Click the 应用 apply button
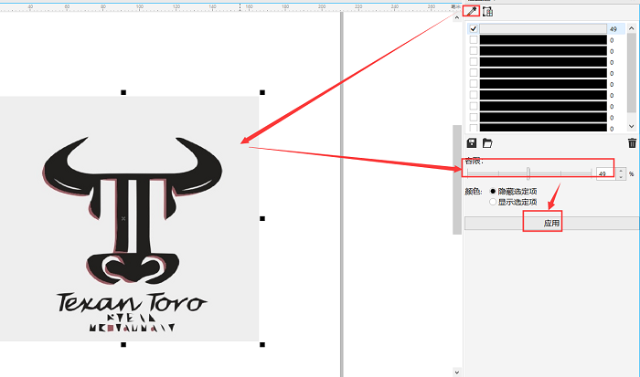The image size is (640, 377). (x=550, y=224)
